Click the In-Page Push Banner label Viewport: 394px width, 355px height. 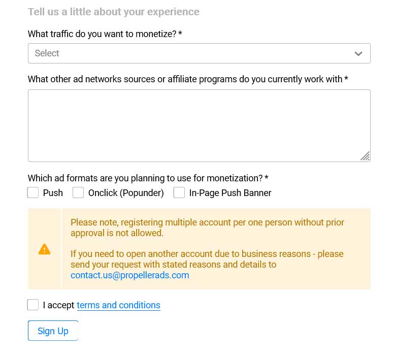[230, 193]
